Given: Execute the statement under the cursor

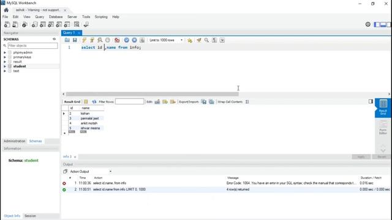Looking at the screenshot, I should pos(92,40).
